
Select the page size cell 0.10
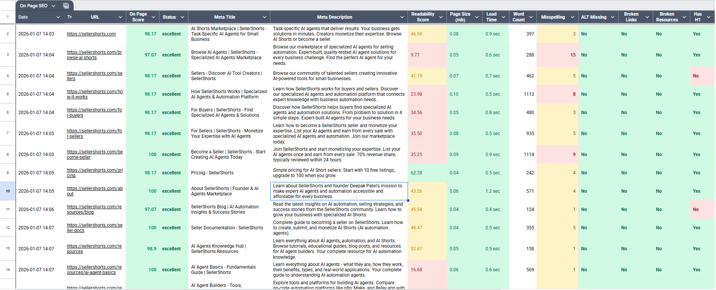464,94
